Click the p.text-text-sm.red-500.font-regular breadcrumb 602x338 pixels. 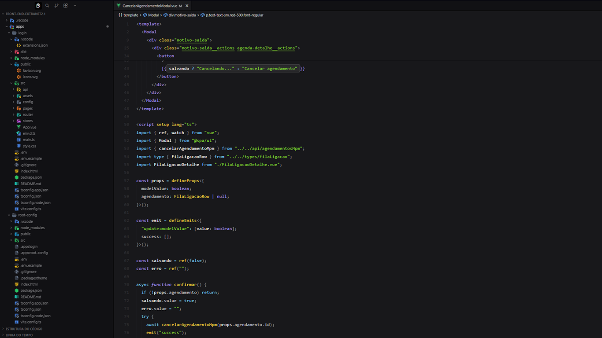[232, 15]
